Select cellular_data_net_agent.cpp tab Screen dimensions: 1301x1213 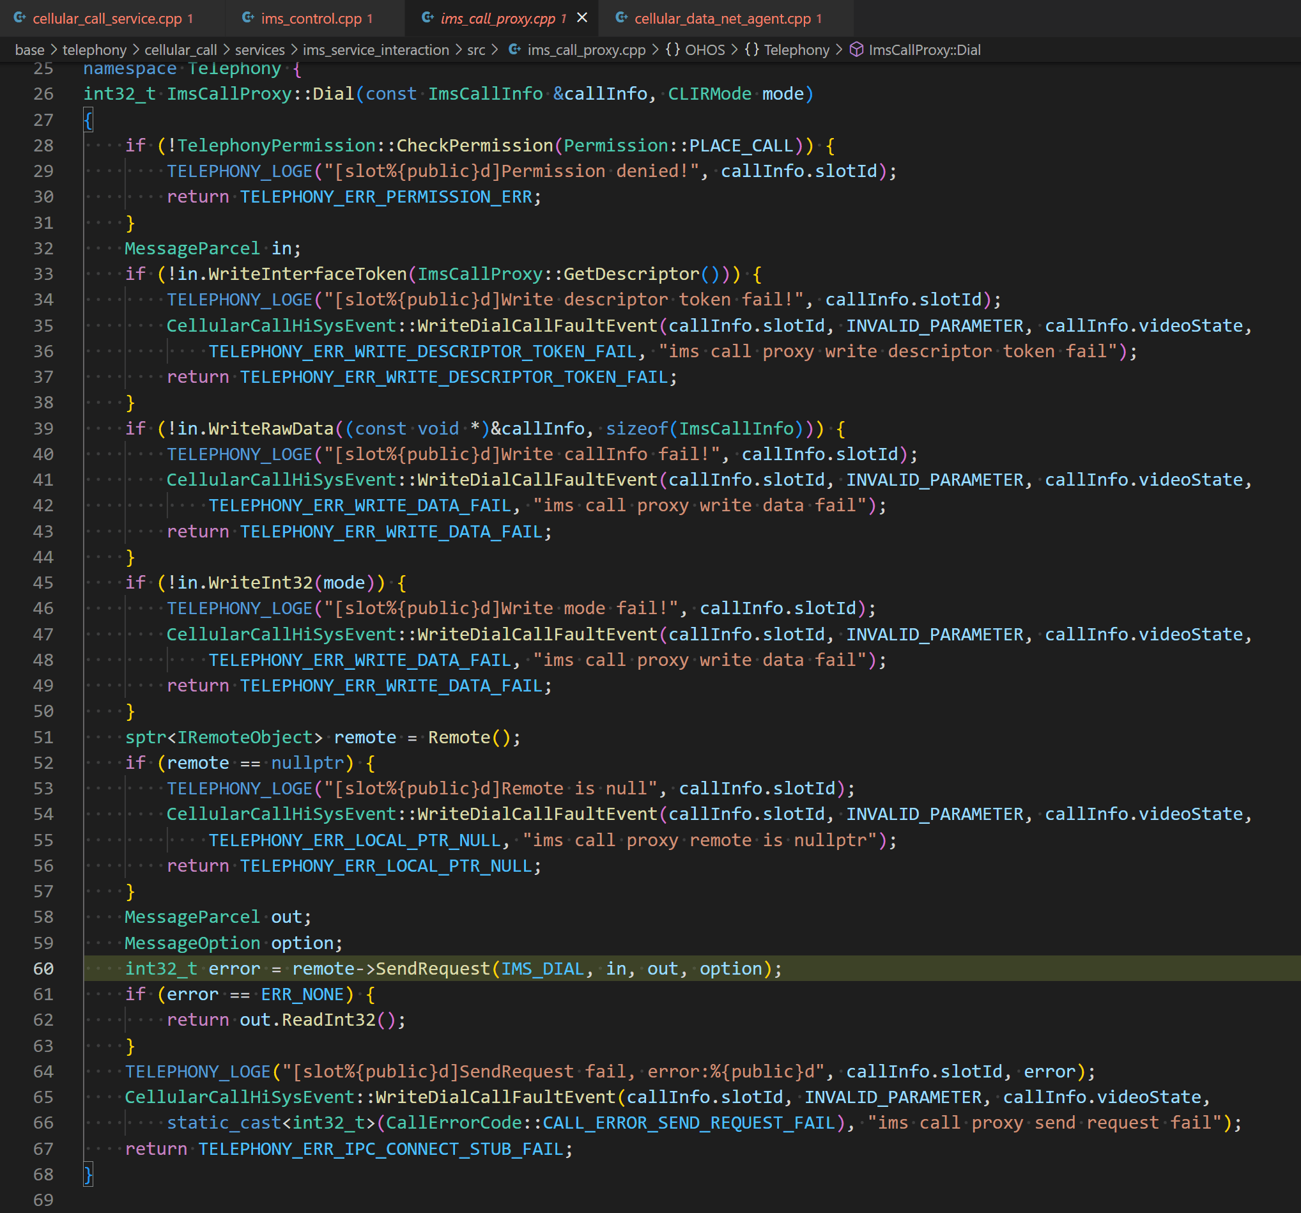click(x=722, y=19)
